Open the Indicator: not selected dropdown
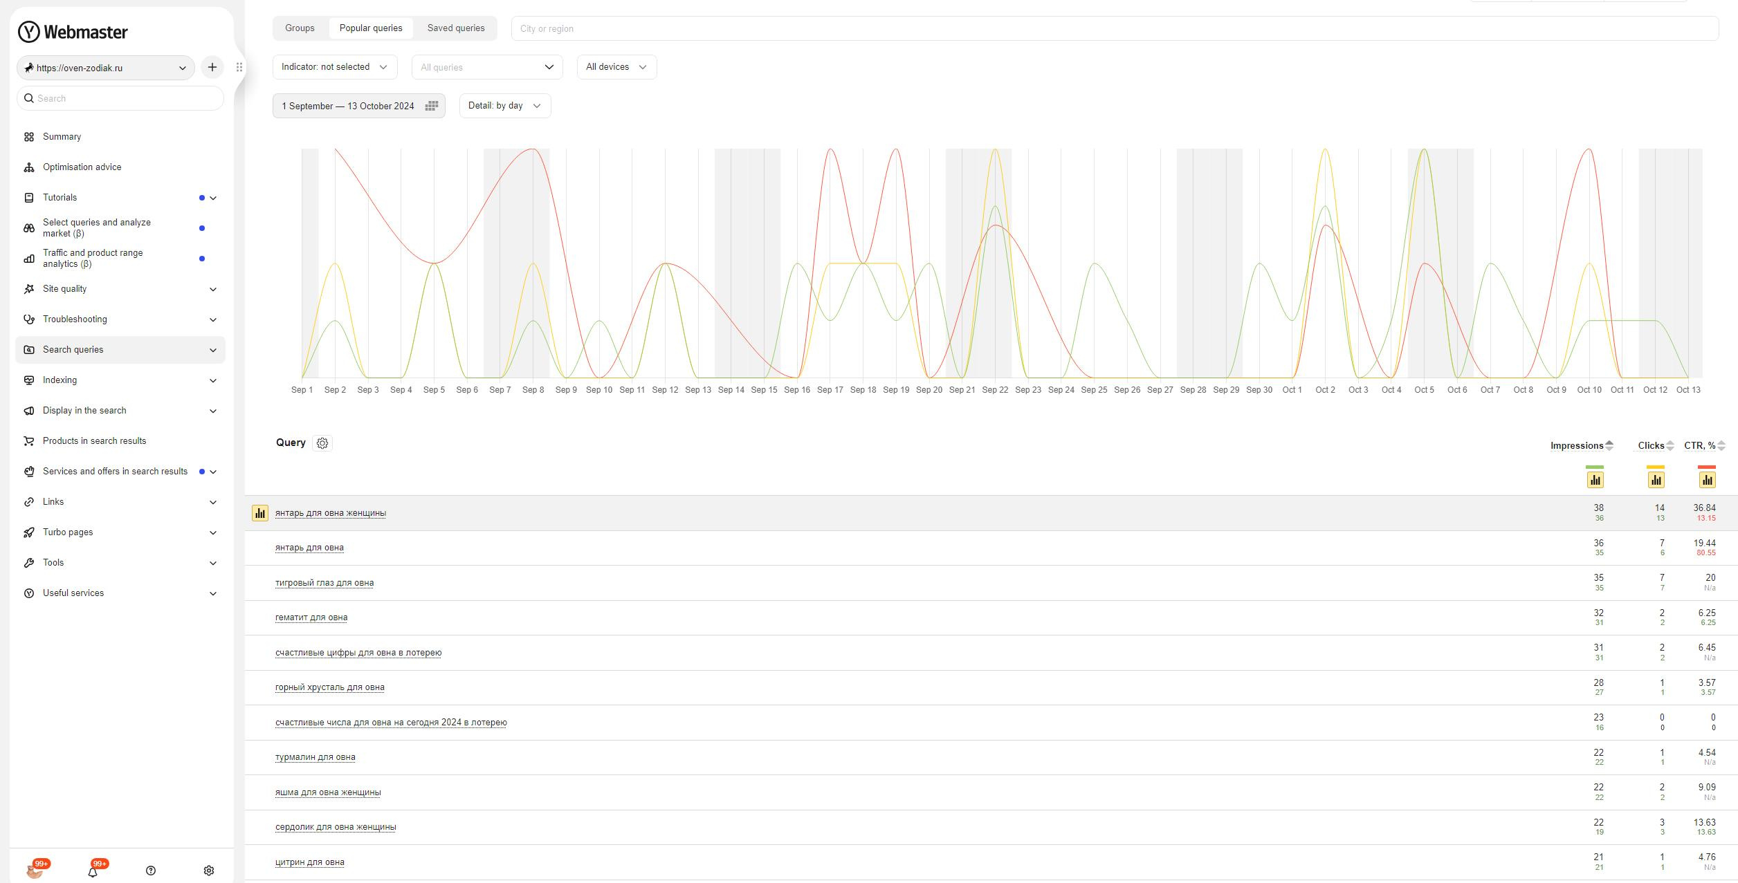This screenshot has width=1738, height=883. point(335,67)
